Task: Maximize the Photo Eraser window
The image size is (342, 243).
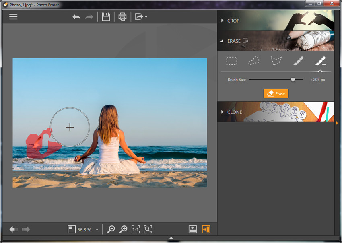Action: pos(319,4)
